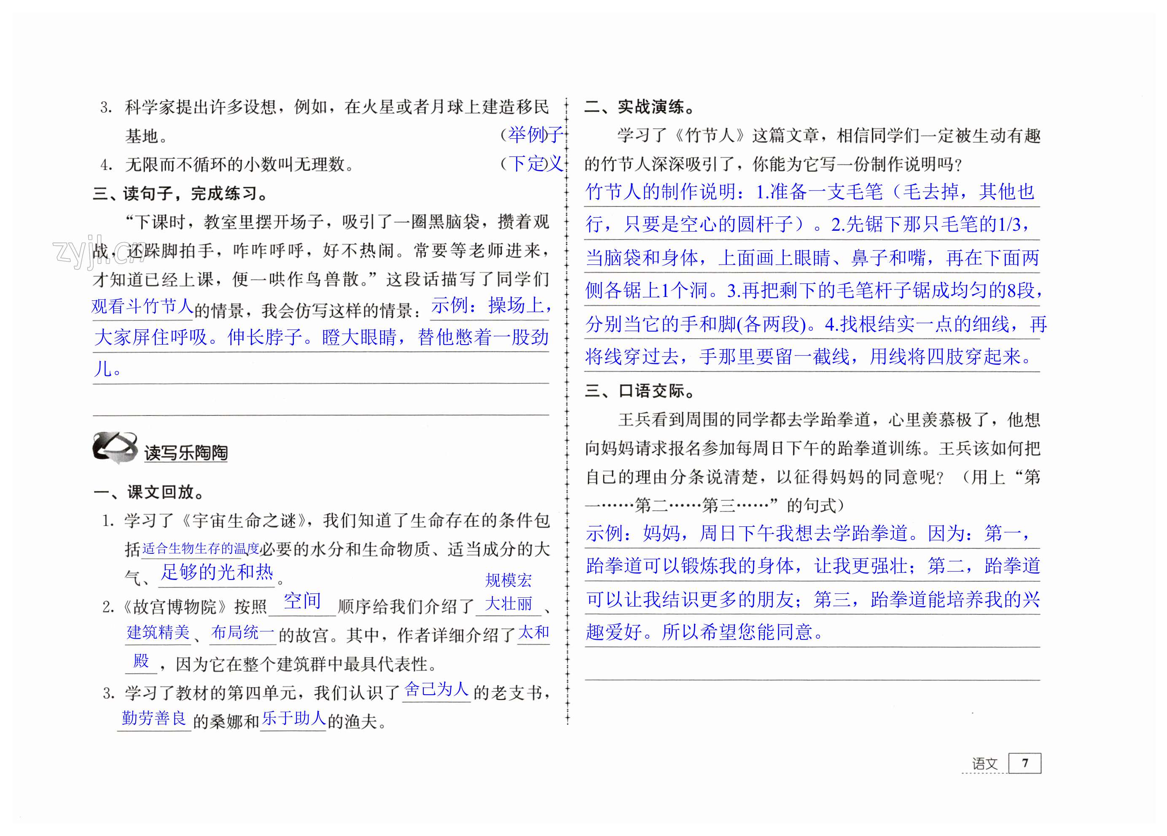This screenshot has height=836, width=1167.
Task: Click the blue line starting 竹节人的制作说明
Action: [810, 192]
